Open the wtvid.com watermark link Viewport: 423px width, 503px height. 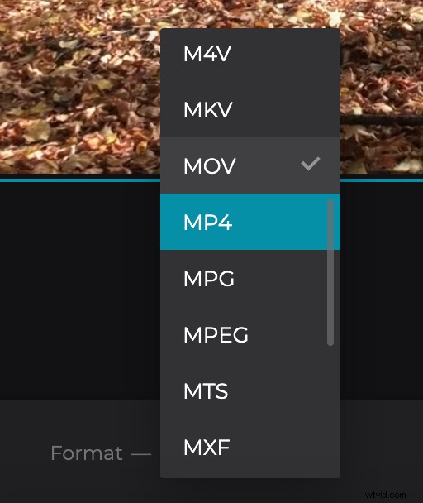point(385,495)
